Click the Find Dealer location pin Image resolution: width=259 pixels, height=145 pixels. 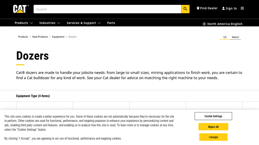(198, 8)
